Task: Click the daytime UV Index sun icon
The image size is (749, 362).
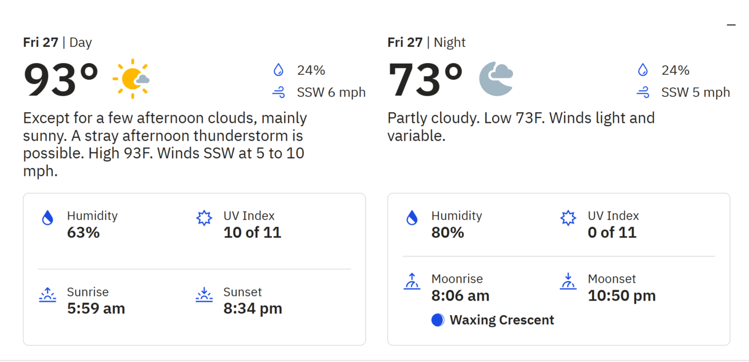Action: [x=204, y=218]
